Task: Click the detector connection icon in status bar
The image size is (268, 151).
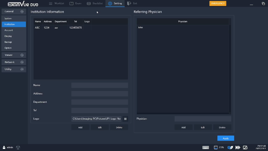Action: (230, 147)
